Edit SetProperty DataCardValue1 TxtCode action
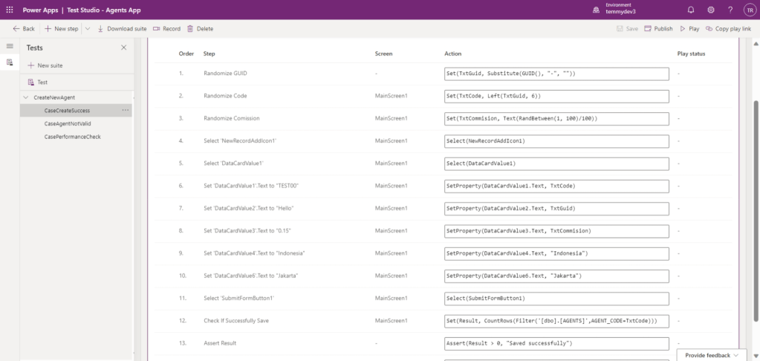The image size is (760, 361). [x=556, y=186]
